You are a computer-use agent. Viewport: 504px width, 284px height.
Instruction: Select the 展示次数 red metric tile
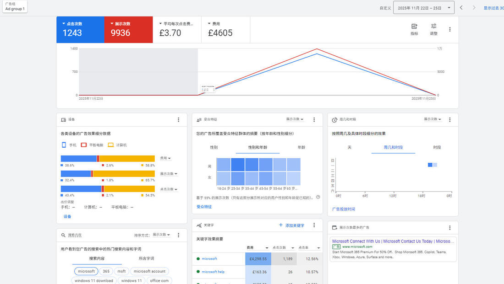[128, 30]
